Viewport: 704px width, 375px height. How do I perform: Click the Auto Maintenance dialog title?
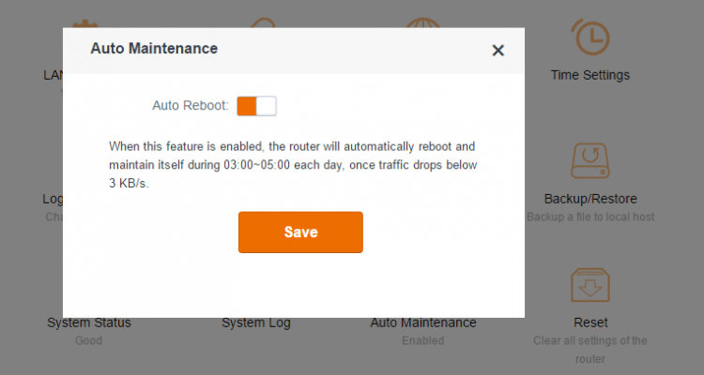pos(154,48)
